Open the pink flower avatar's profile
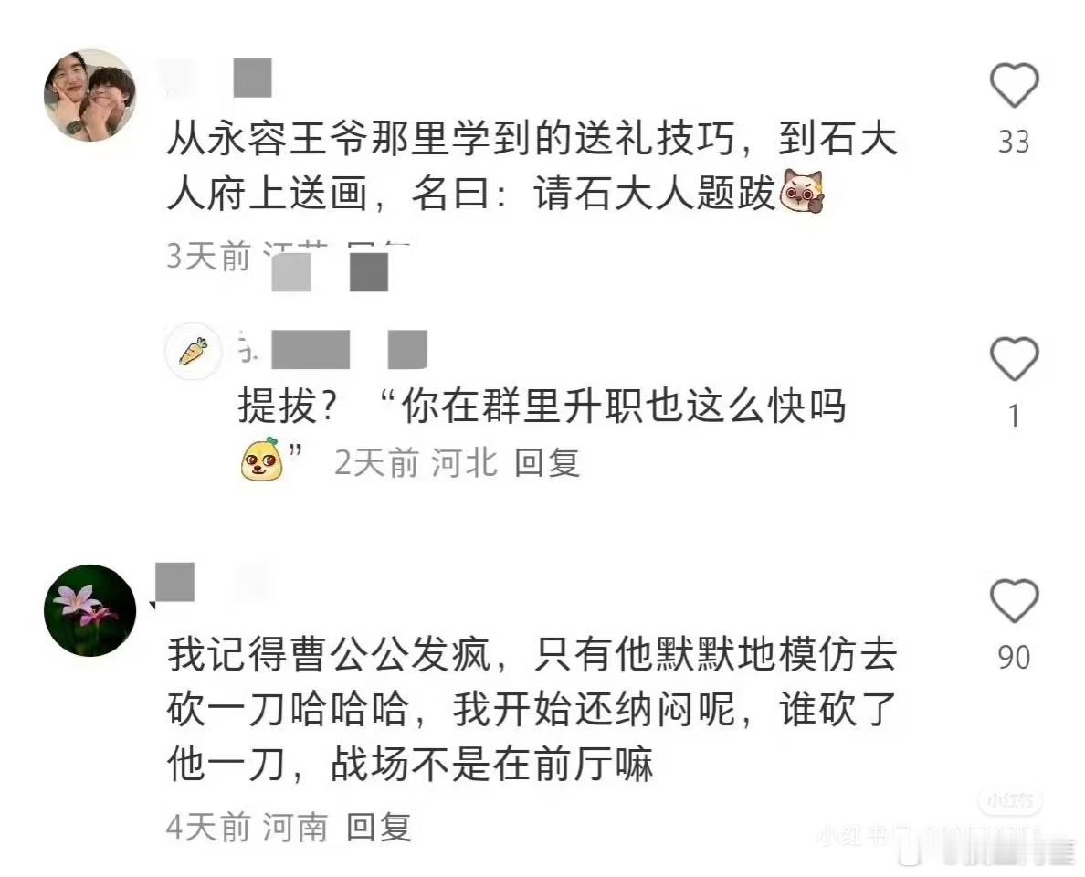 [90, 610]
